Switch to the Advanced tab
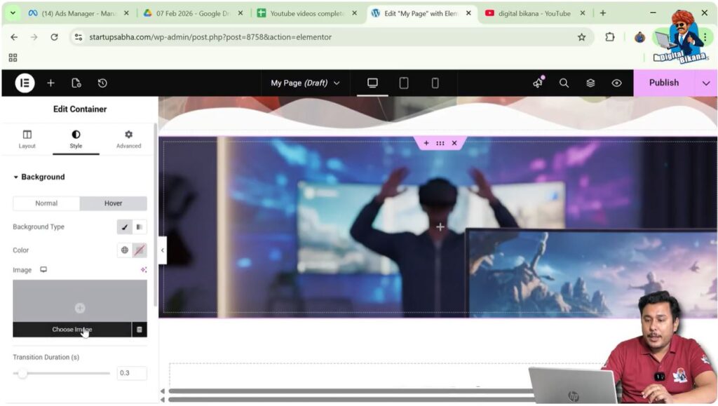The height and width of the screenshot is (406, 718). coord(128,138)
